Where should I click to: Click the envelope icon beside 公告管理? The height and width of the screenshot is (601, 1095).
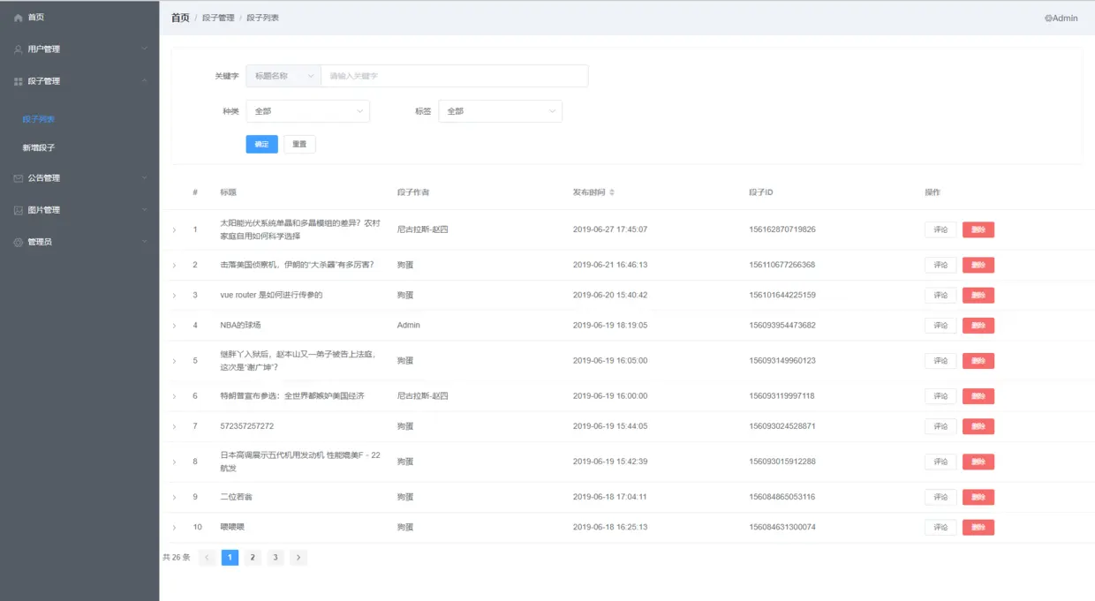tap(19, 178)
